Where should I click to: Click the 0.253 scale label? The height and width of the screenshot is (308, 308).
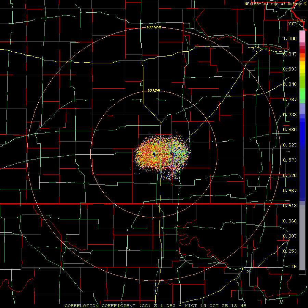(290, 251)
